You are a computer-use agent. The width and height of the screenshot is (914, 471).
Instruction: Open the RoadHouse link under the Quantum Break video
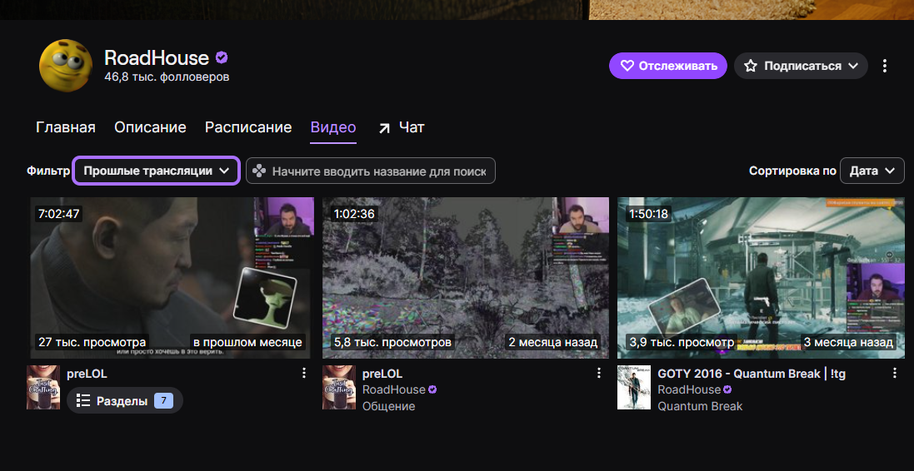pyautogui.click(x=690, y=389)
